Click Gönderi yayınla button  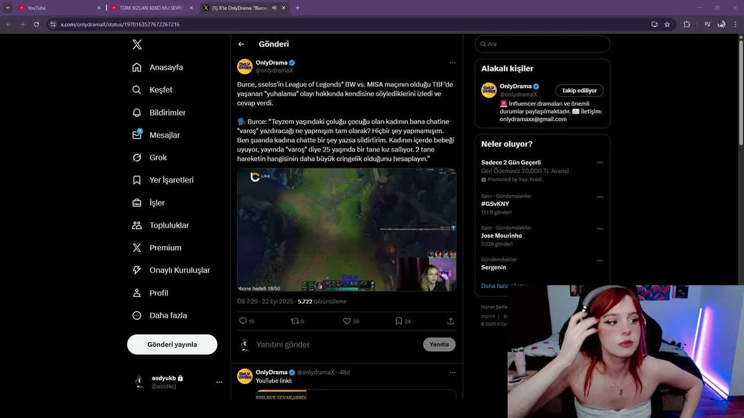(172, 344)
